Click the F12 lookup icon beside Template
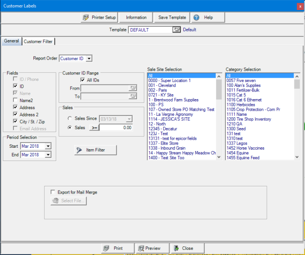The height and width of the screenshot is (255, 305). pos(176,30)
